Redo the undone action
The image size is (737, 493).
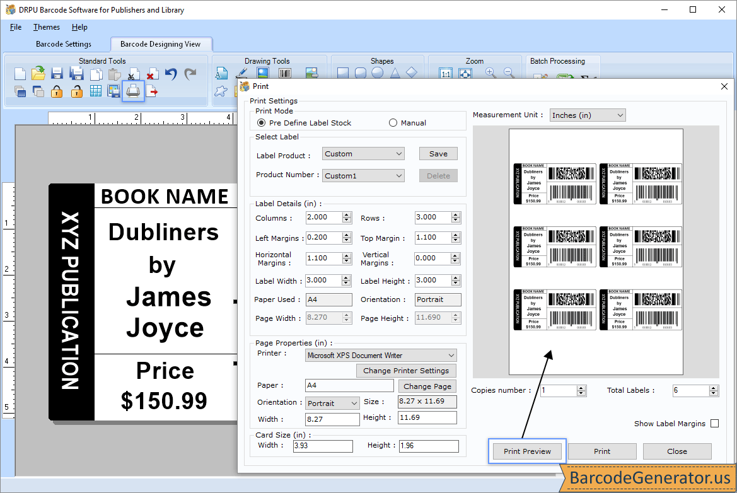pos(190,74)
